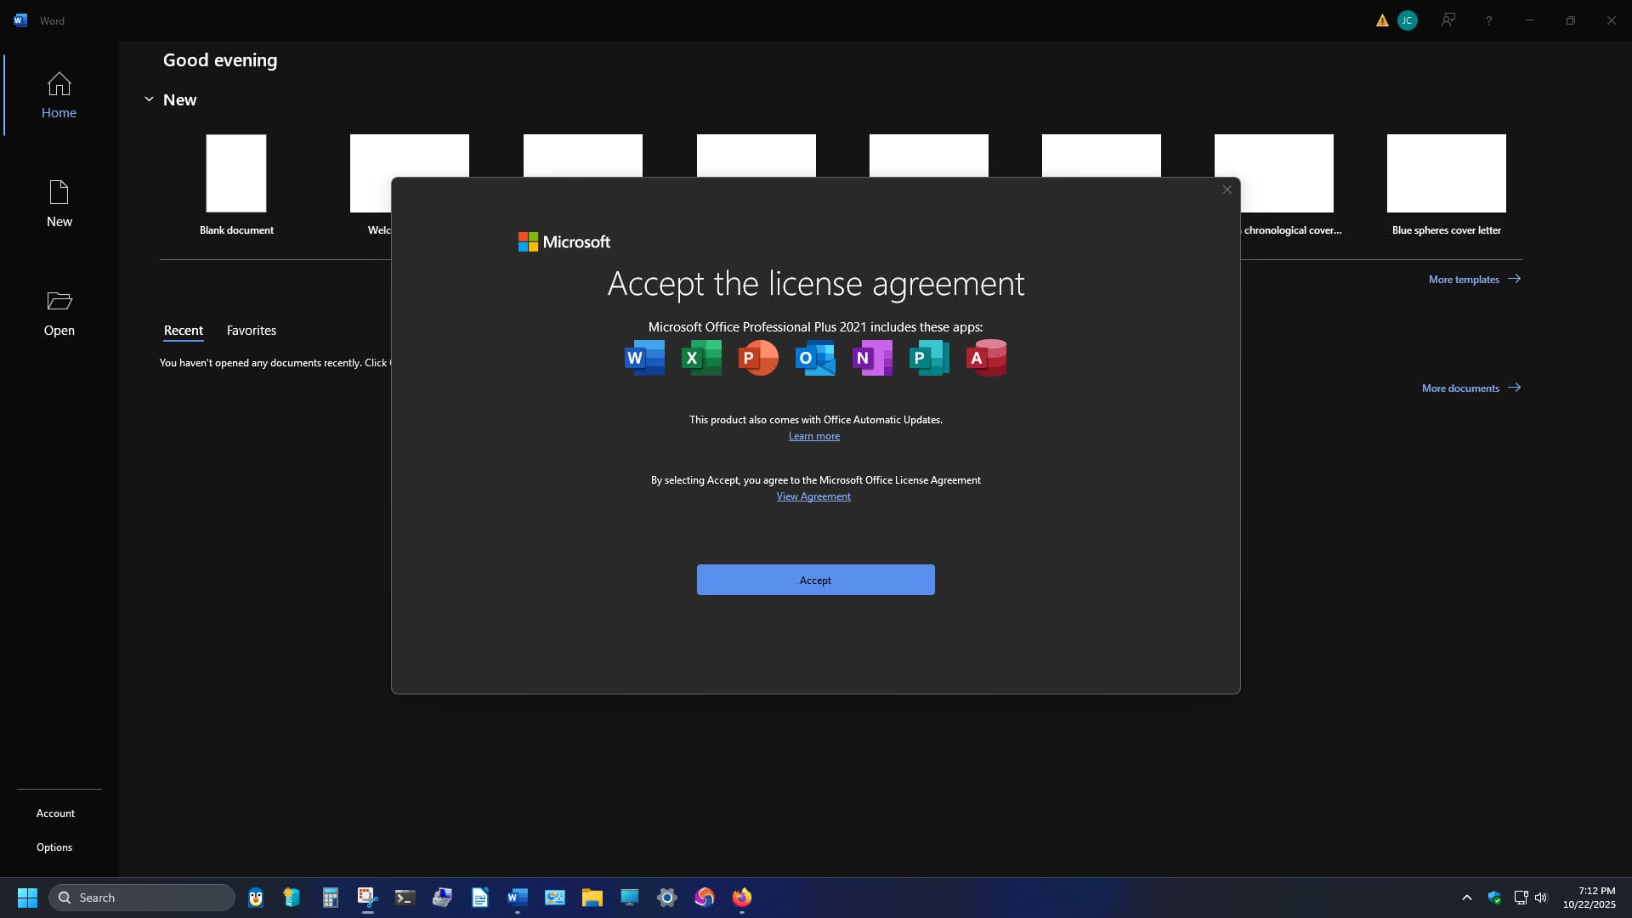Click the Excel app icon in dialog
The height and width of the screenshot is (918, 1632).
(701, 358)
